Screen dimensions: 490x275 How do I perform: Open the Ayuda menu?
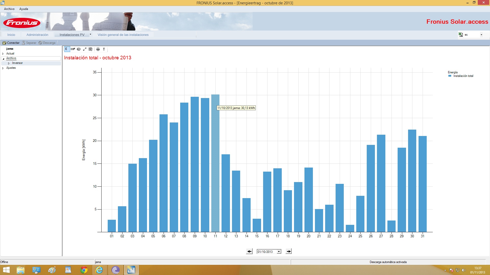(24, 9)
